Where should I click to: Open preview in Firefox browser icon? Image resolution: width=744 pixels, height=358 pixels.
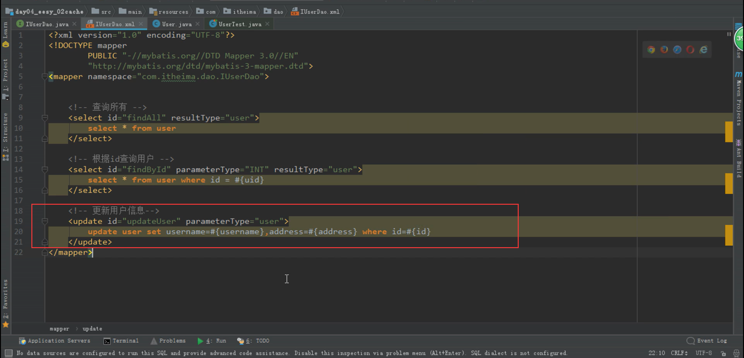click(x=664, y=50)
